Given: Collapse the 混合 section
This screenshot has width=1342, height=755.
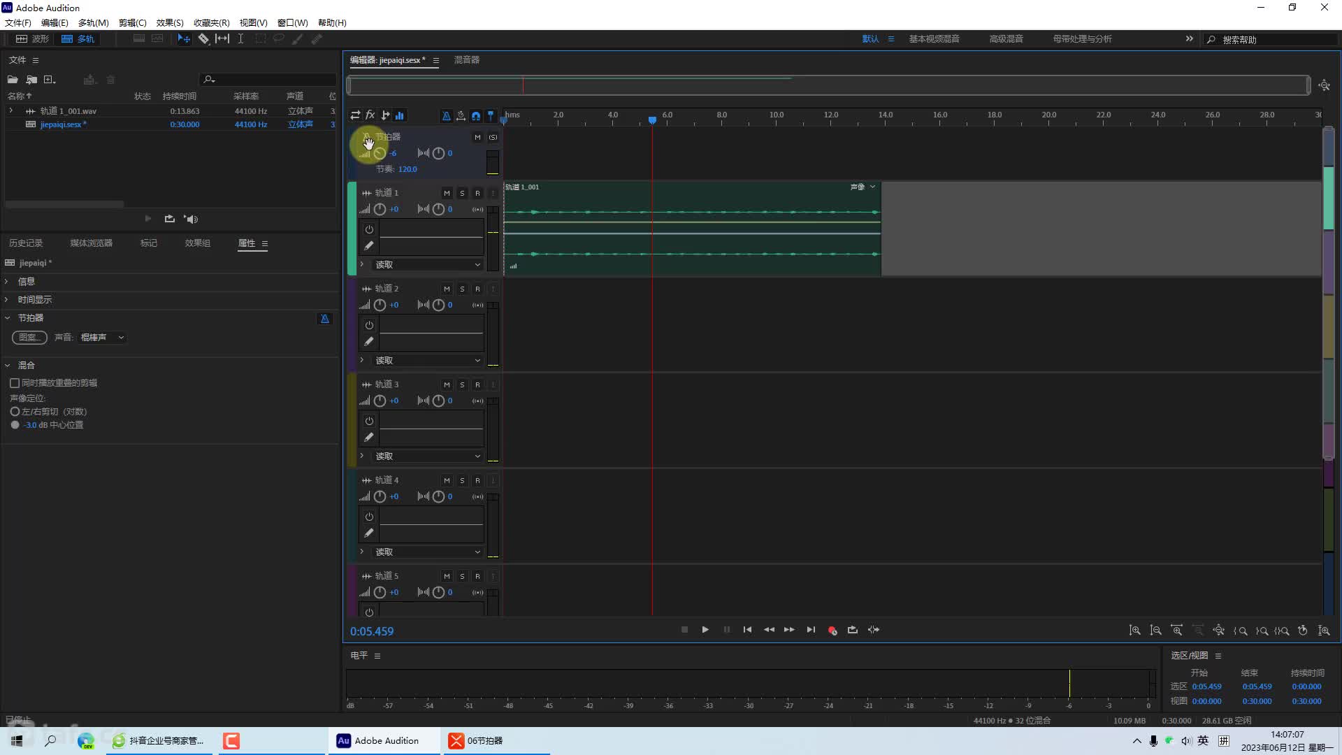Looking at the screenshot, I should pos(7,366).
